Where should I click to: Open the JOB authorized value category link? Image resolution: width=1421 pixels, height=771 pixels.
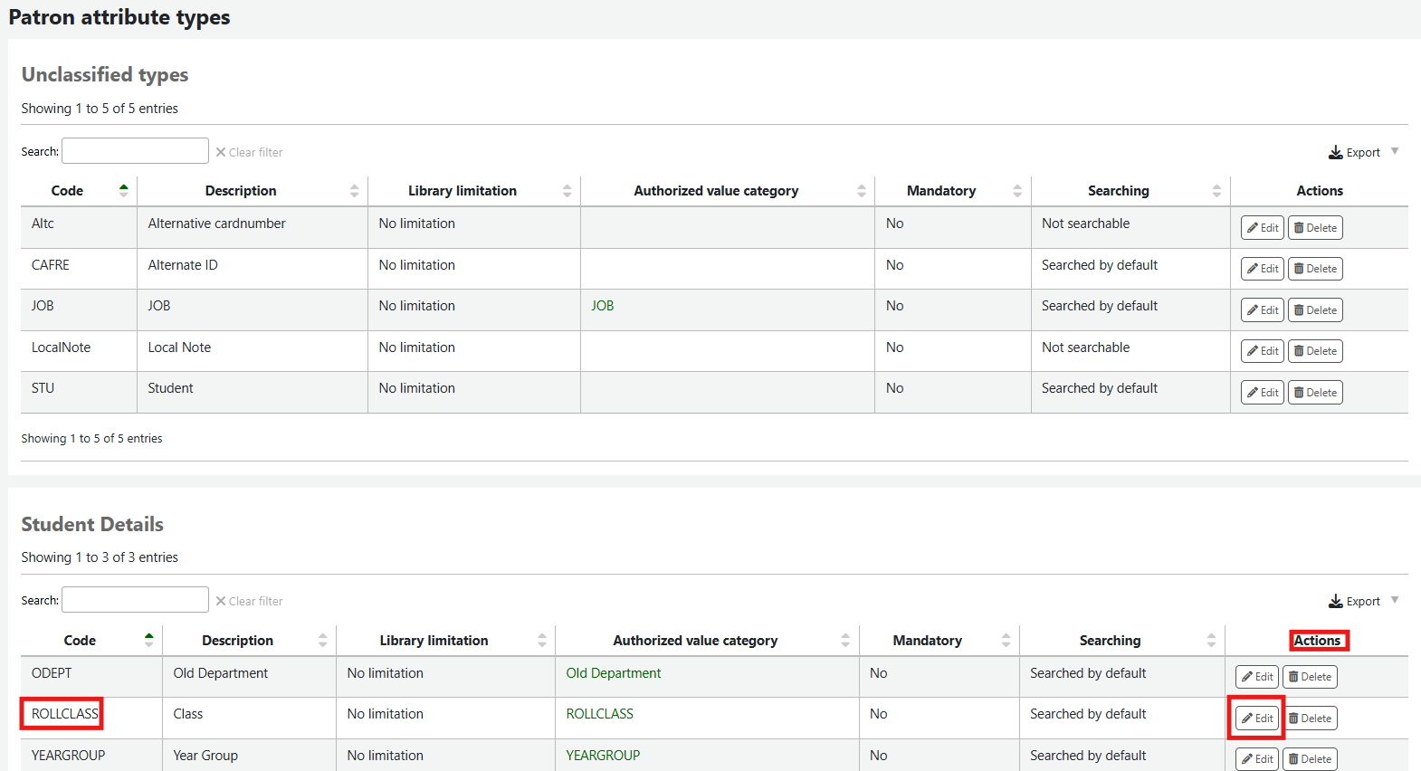(603, 306)
